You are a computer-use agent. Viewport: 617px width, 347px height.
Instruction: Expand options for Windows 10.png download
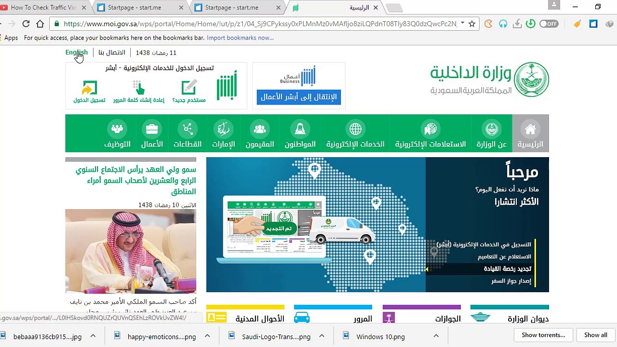pyautogui.click(x=436, y=336)
